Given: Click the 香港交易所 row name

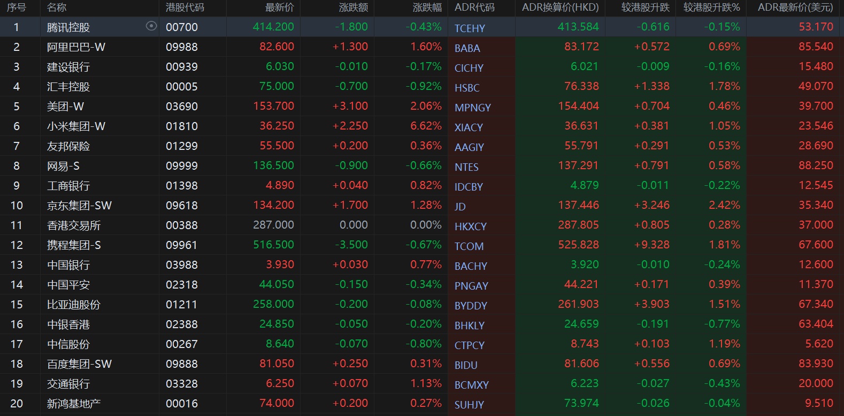Looking at the screenshot, I should [74, 225].
